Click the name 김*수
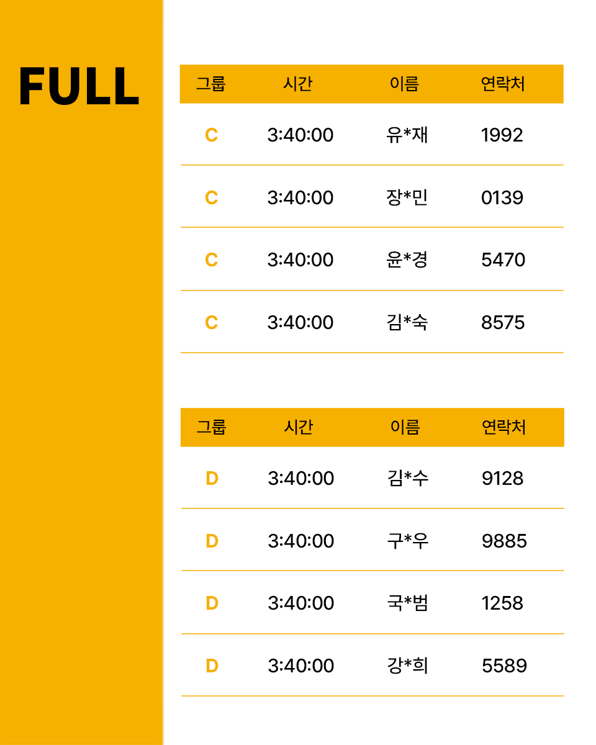This screenshot has height=745, width=596. 407,478
